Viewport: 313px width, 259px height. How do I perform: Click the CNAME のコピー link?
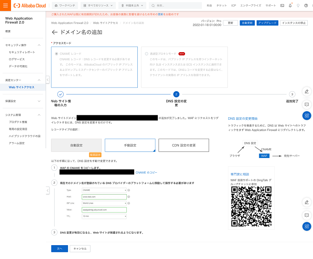[146, 172]
